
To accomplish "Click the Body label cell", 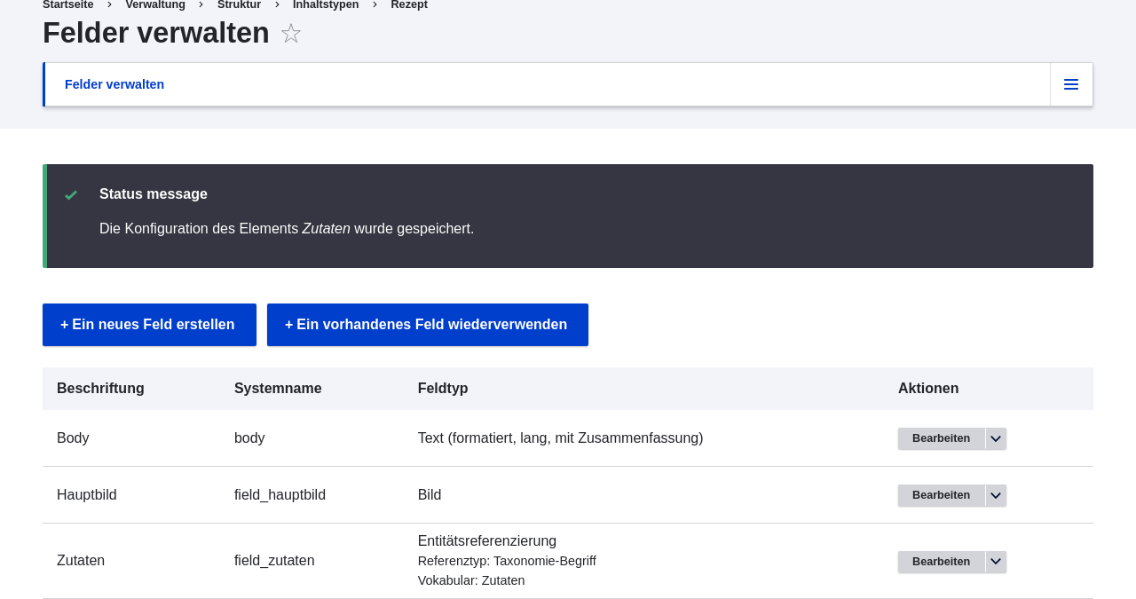I will pyautogui.click(x=73, y=438).
